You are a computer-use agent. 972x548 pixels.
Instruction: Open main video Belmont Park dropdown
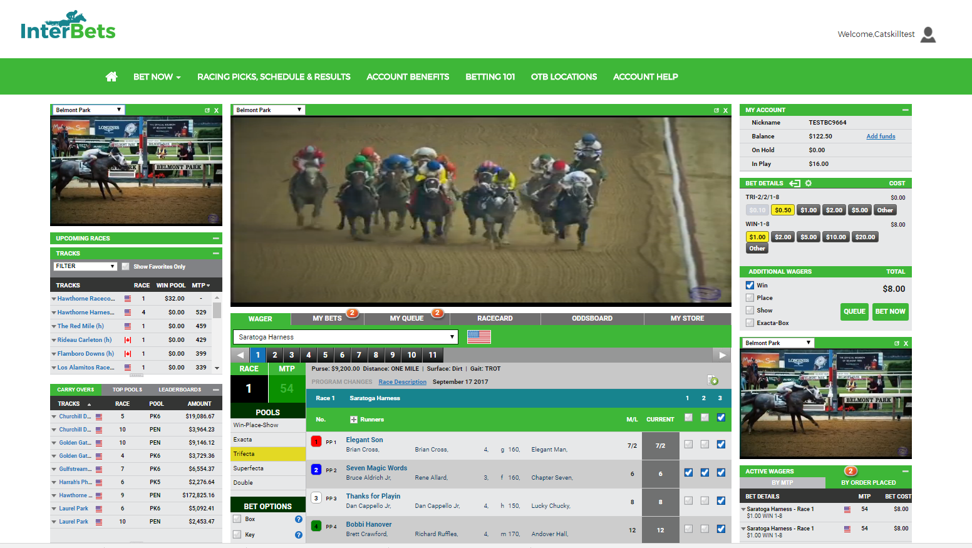click(x=269, y=110)
